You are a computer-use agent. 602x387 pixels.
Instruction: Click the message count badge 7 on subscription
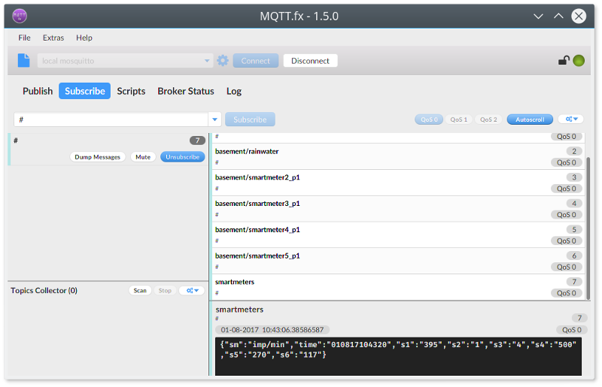[197, 141]
